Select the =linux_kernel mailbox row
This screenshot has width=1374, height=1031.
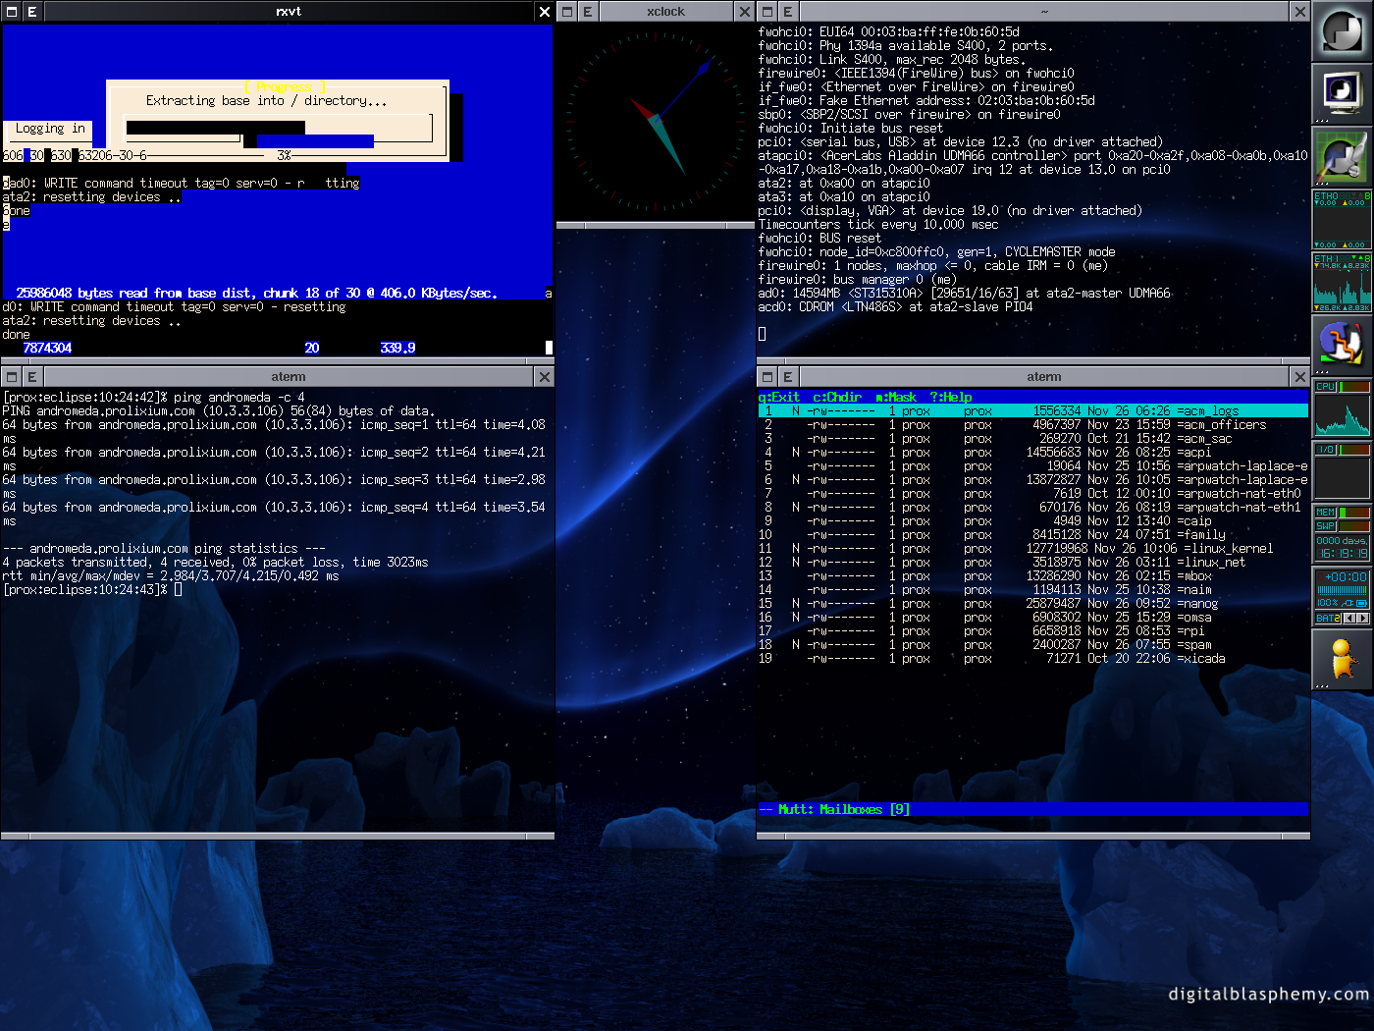pos(1032,549)
